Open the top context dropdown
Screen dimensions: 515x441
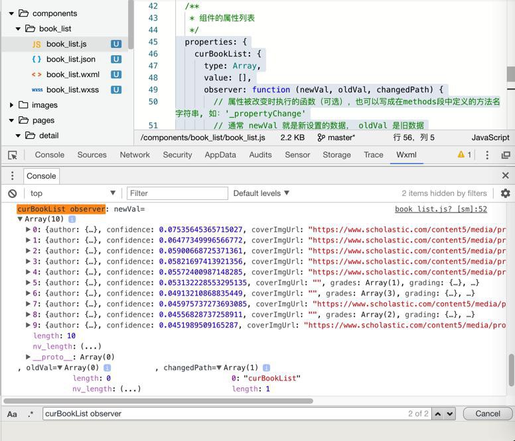(72, 193)
